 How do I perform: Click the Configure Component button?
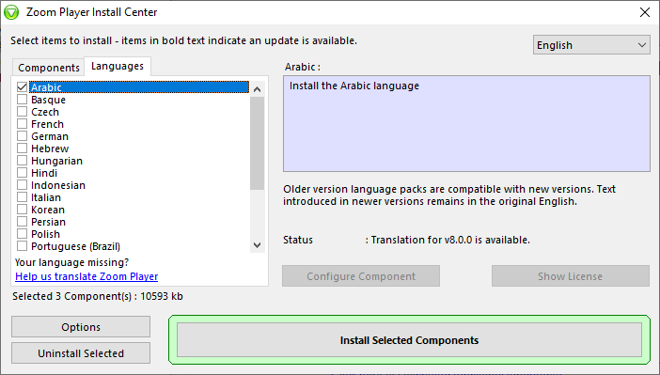361,276
